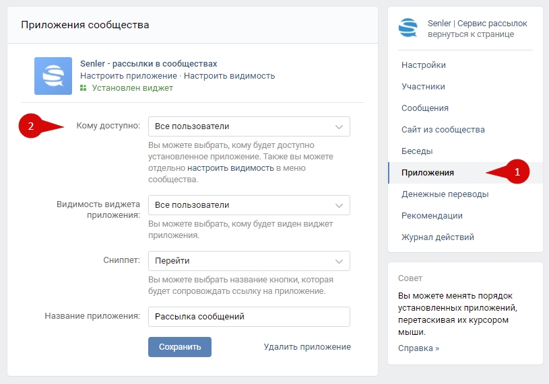Open 'Журнал действий' menu item
This screenshot has width=549, height=384.
click(x=437, y=237)
